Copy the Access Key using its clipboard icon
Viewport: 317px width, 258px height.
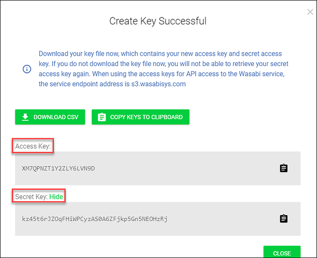[x=283, y=168]
